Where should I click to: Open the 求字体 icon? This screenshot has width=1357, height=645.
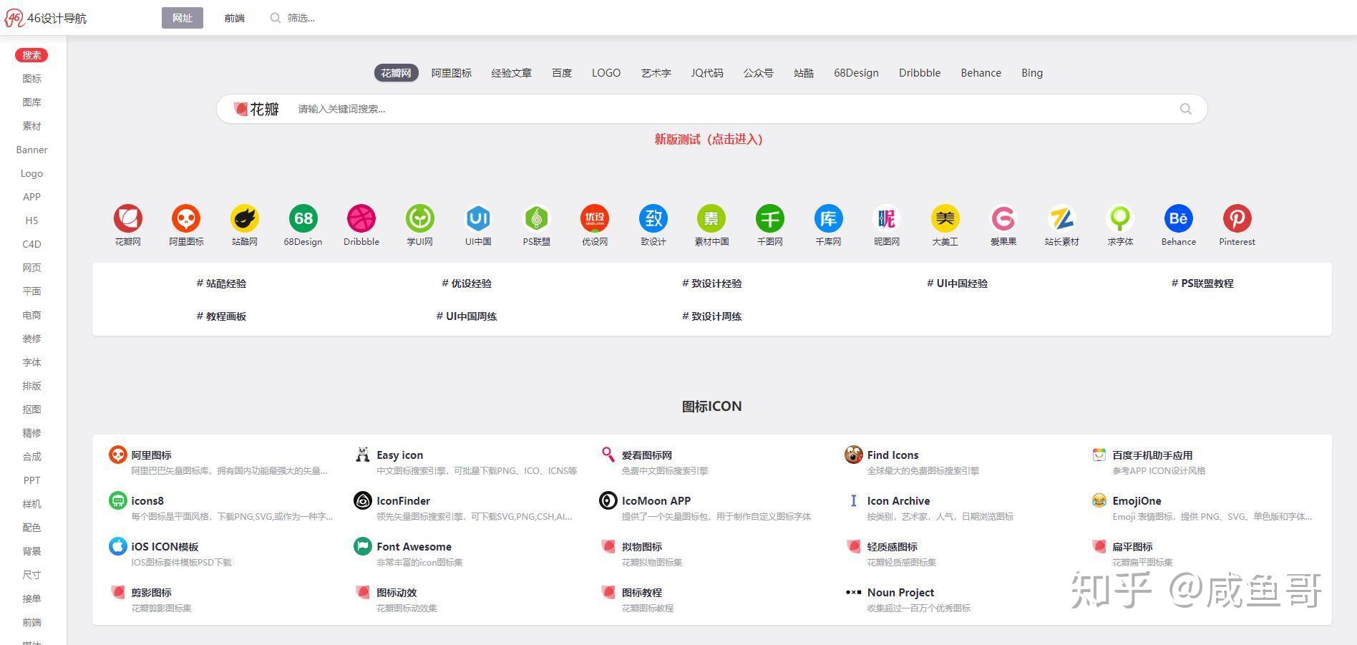1120,218
